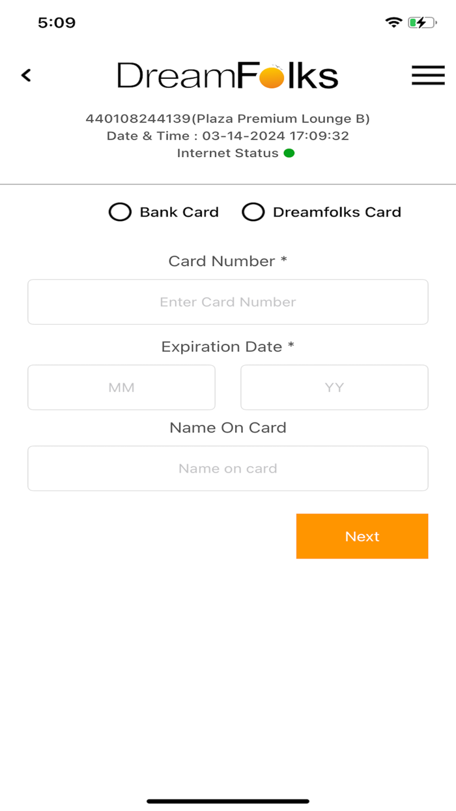Click the Enter Card Number field

tap(227, 301)
